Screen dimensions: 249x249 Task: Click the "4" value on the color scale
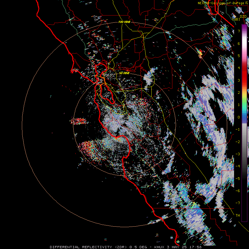click(239, 68)
